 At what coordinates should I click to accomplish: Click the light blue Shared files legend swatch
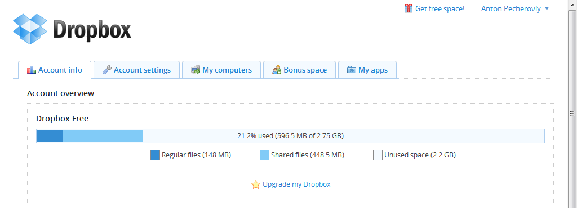(x=265, y=155)
